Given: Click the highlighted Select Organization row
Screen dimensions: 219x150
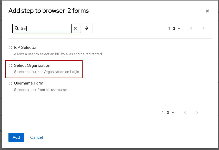Looking at the screenshot, I should [44, 69].
